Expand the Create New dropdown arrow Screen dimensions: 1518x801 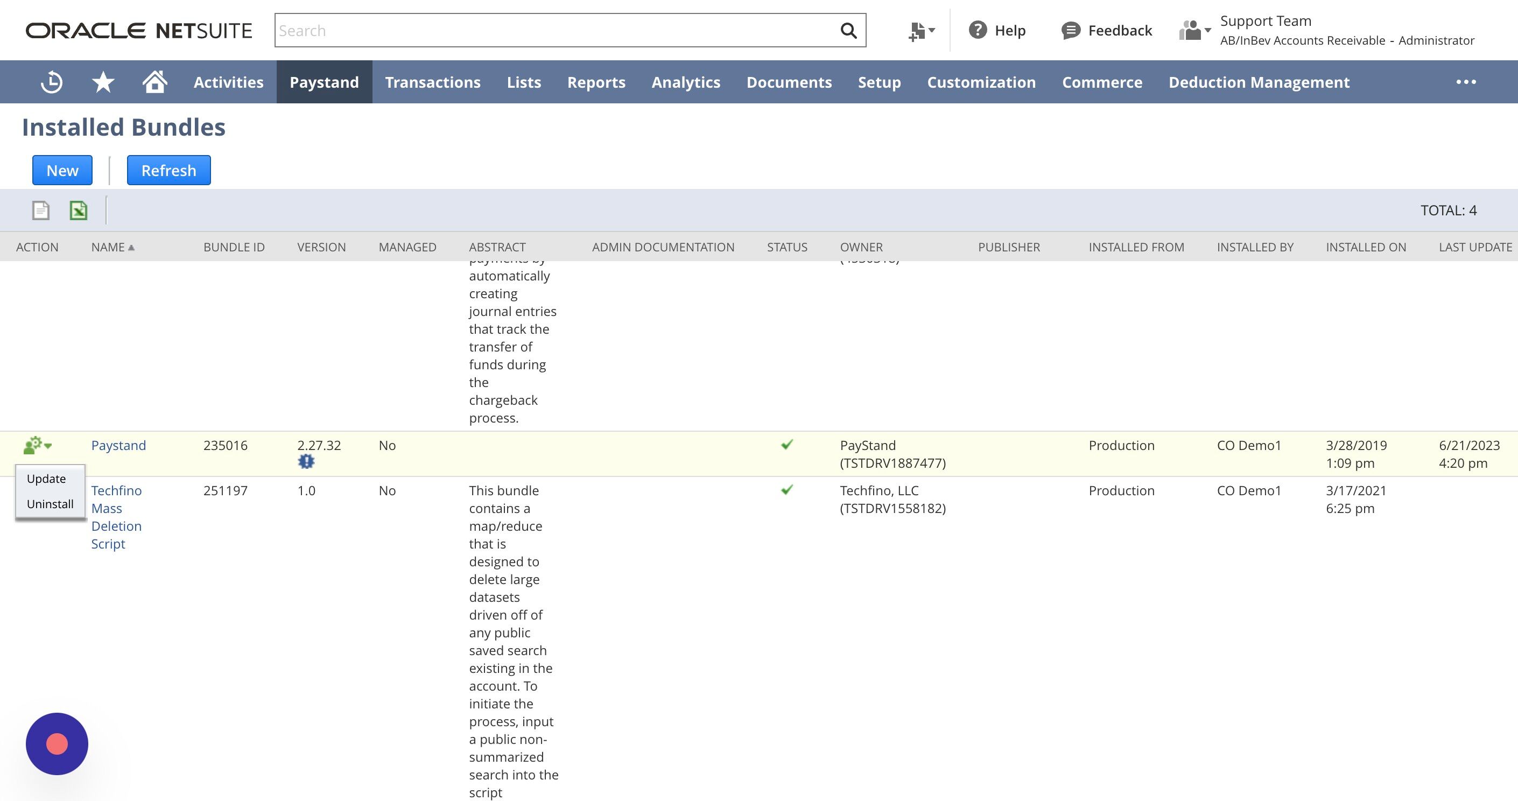[932, 30]
